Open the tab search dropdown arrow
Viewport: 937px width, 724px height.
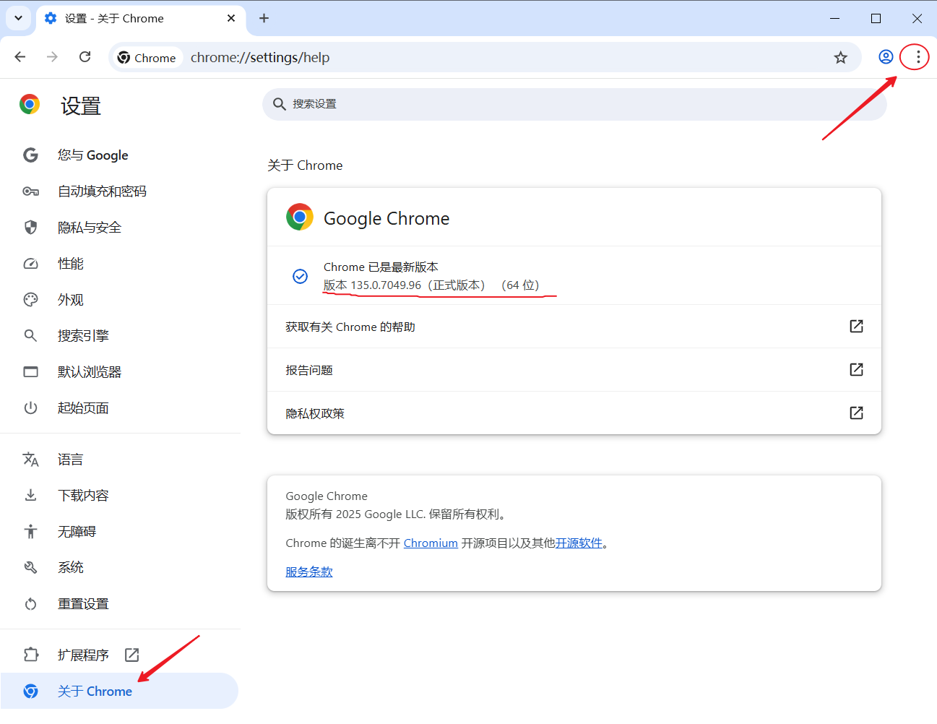pyautogui.click(x=18, y=18)
